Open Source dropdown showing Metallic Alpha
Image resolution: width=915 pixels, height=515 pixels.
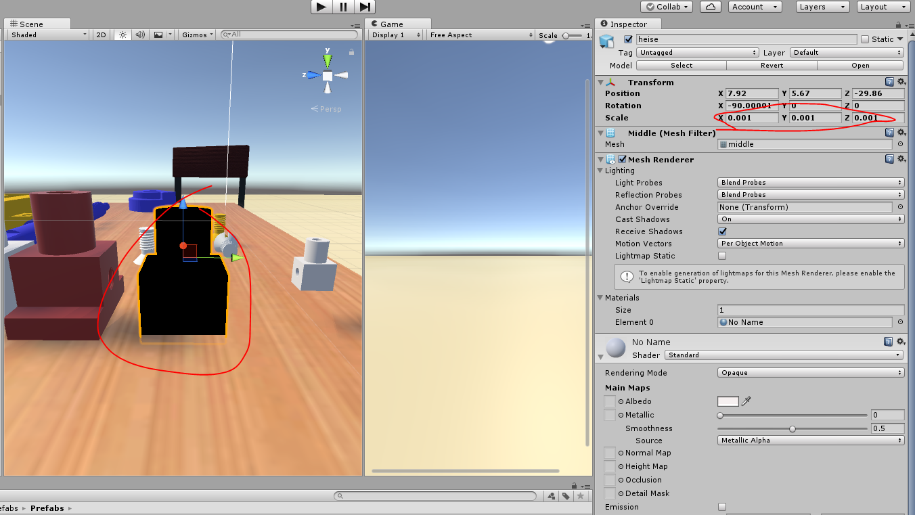point(811,441)
